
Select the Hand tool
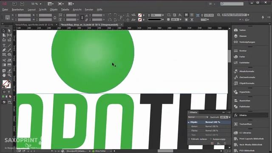coord(4,75)
